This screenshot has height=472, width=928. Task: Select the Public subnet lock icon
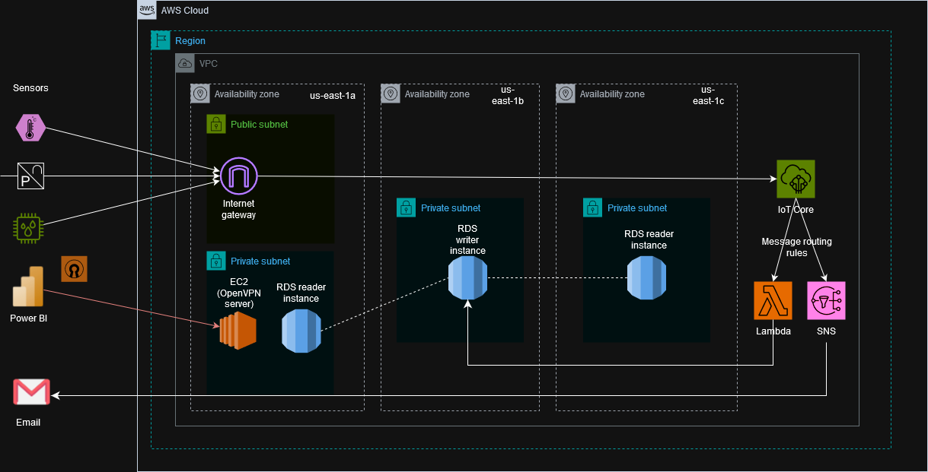pyautogui.click(x=216, y=124)
